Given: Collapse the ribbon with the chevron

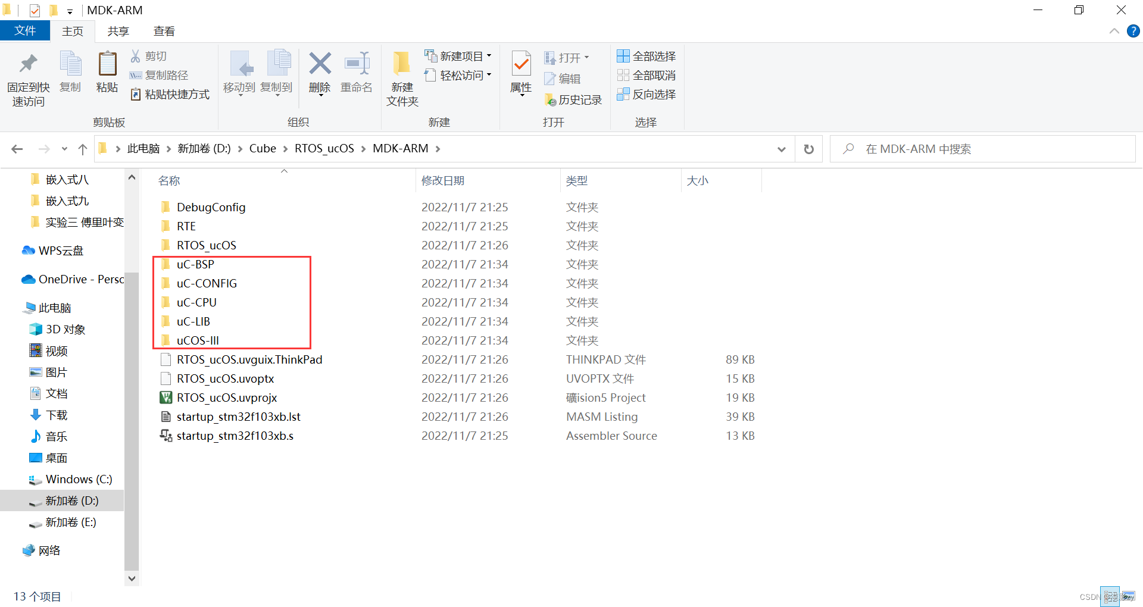Looking at the screenshot, I should coord(1114,31).
